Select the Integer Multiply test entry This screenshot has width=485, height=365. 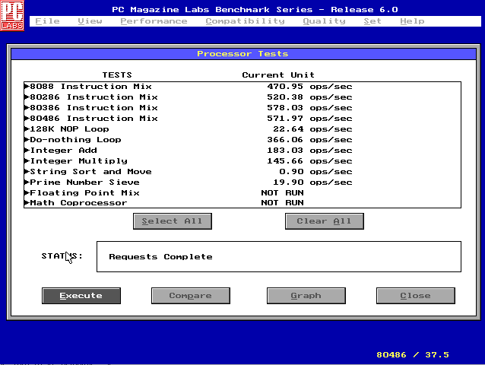(x=78, y=160)
